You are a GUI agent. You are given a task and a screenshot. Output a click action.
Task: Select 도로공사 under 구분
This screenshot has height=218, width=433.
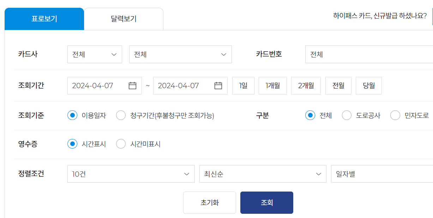pyautogui.click(x=347, y=115)
